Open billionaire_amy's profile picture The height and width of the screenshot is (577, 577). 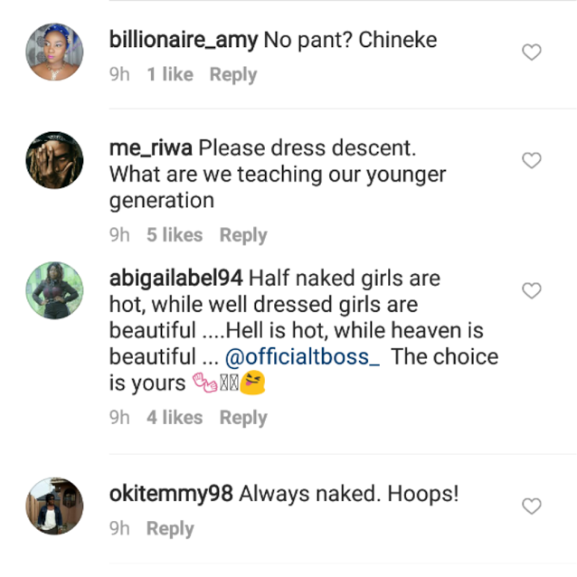pos(54,52)
